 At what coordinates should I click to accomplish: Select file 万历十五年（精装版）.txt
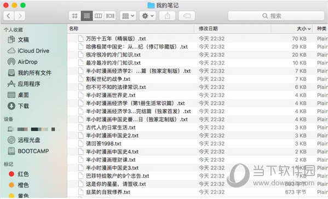pyautogui.click(x=116, y=39)
